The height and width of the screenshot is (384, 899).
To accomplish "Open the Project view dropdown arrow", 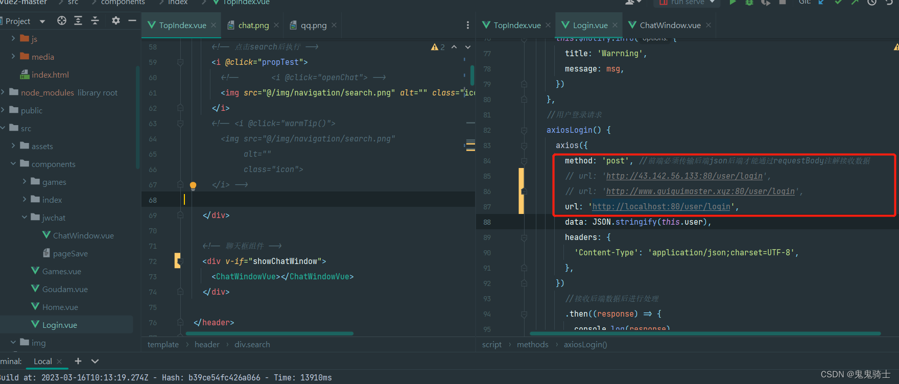I will pos(42,21).
